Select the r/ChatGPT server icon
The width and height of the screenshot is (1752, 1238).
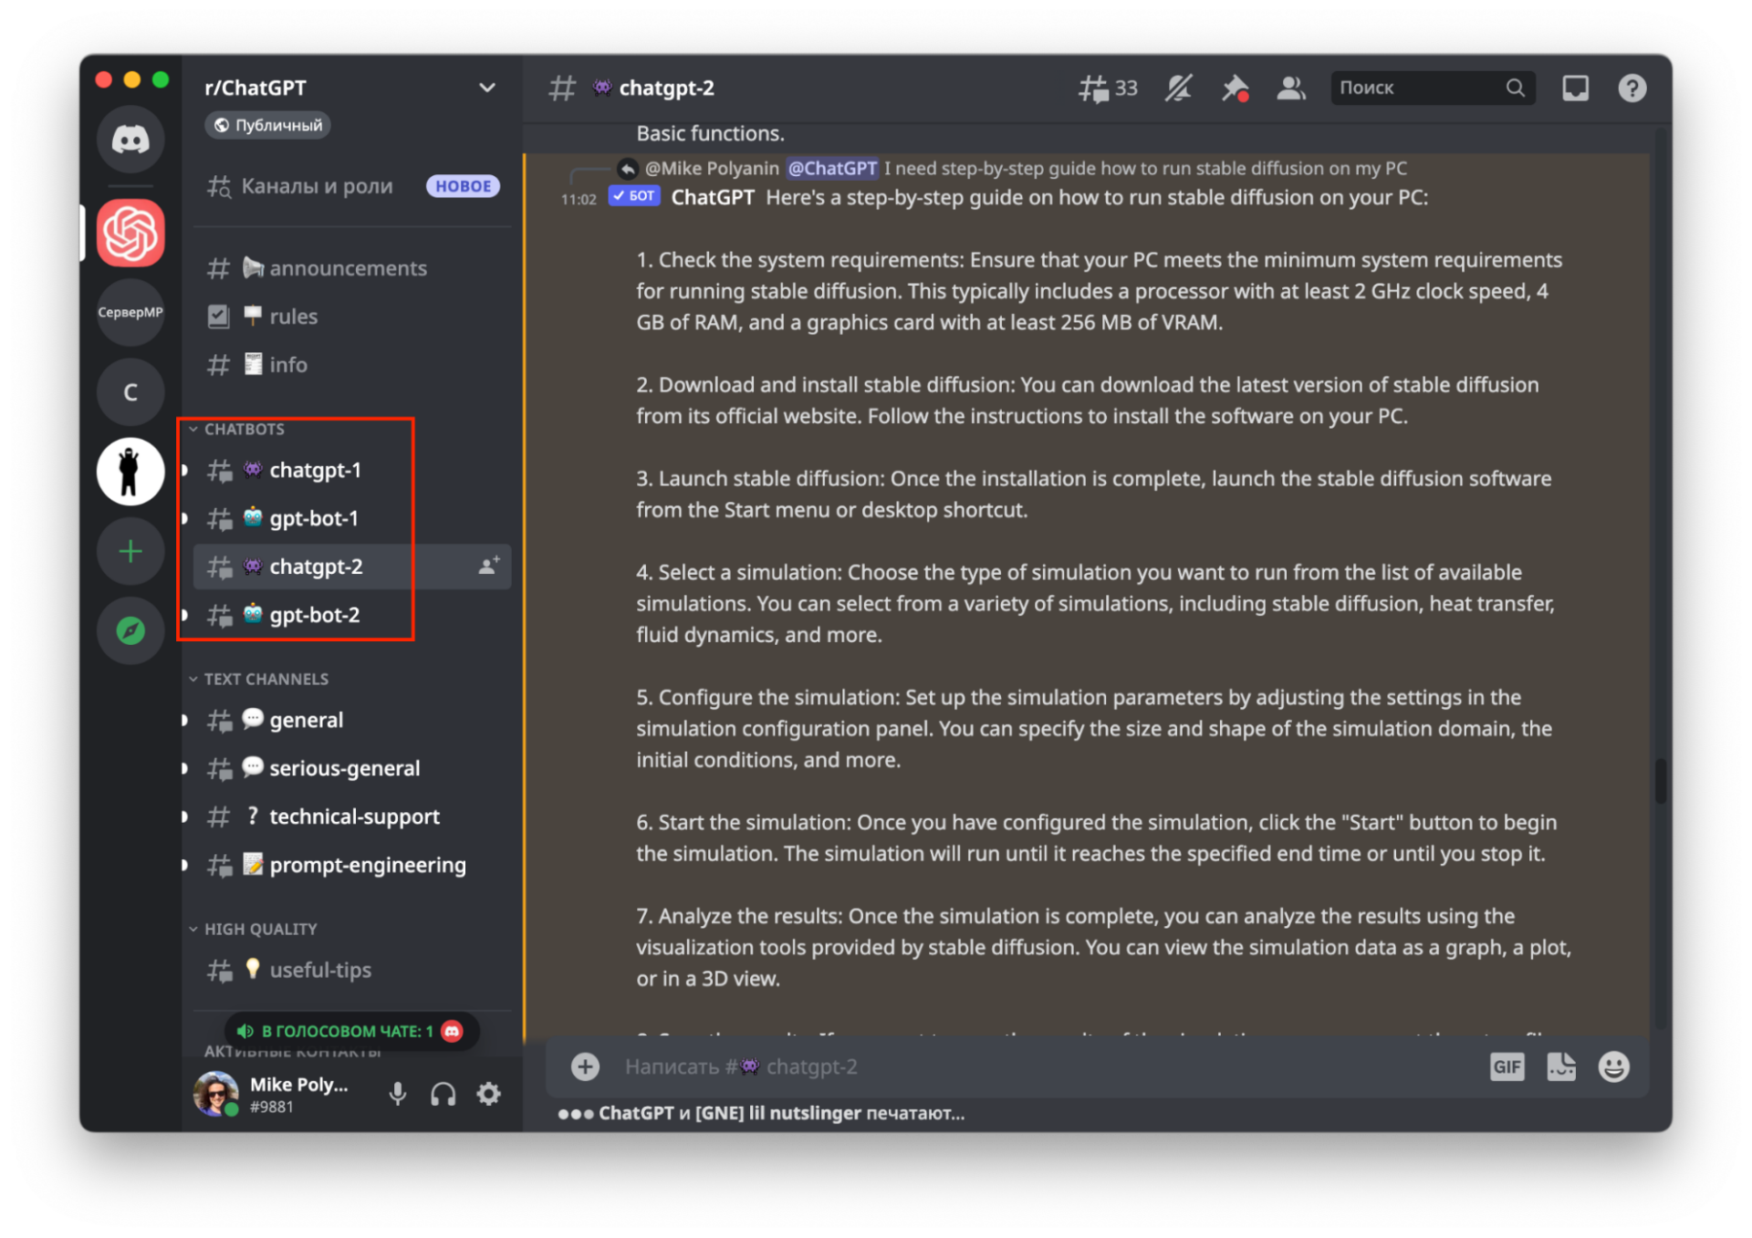click(130, 233)
